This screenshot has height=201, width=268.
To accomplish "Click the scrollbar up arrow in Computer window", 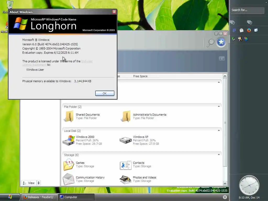I will [225, 76].
